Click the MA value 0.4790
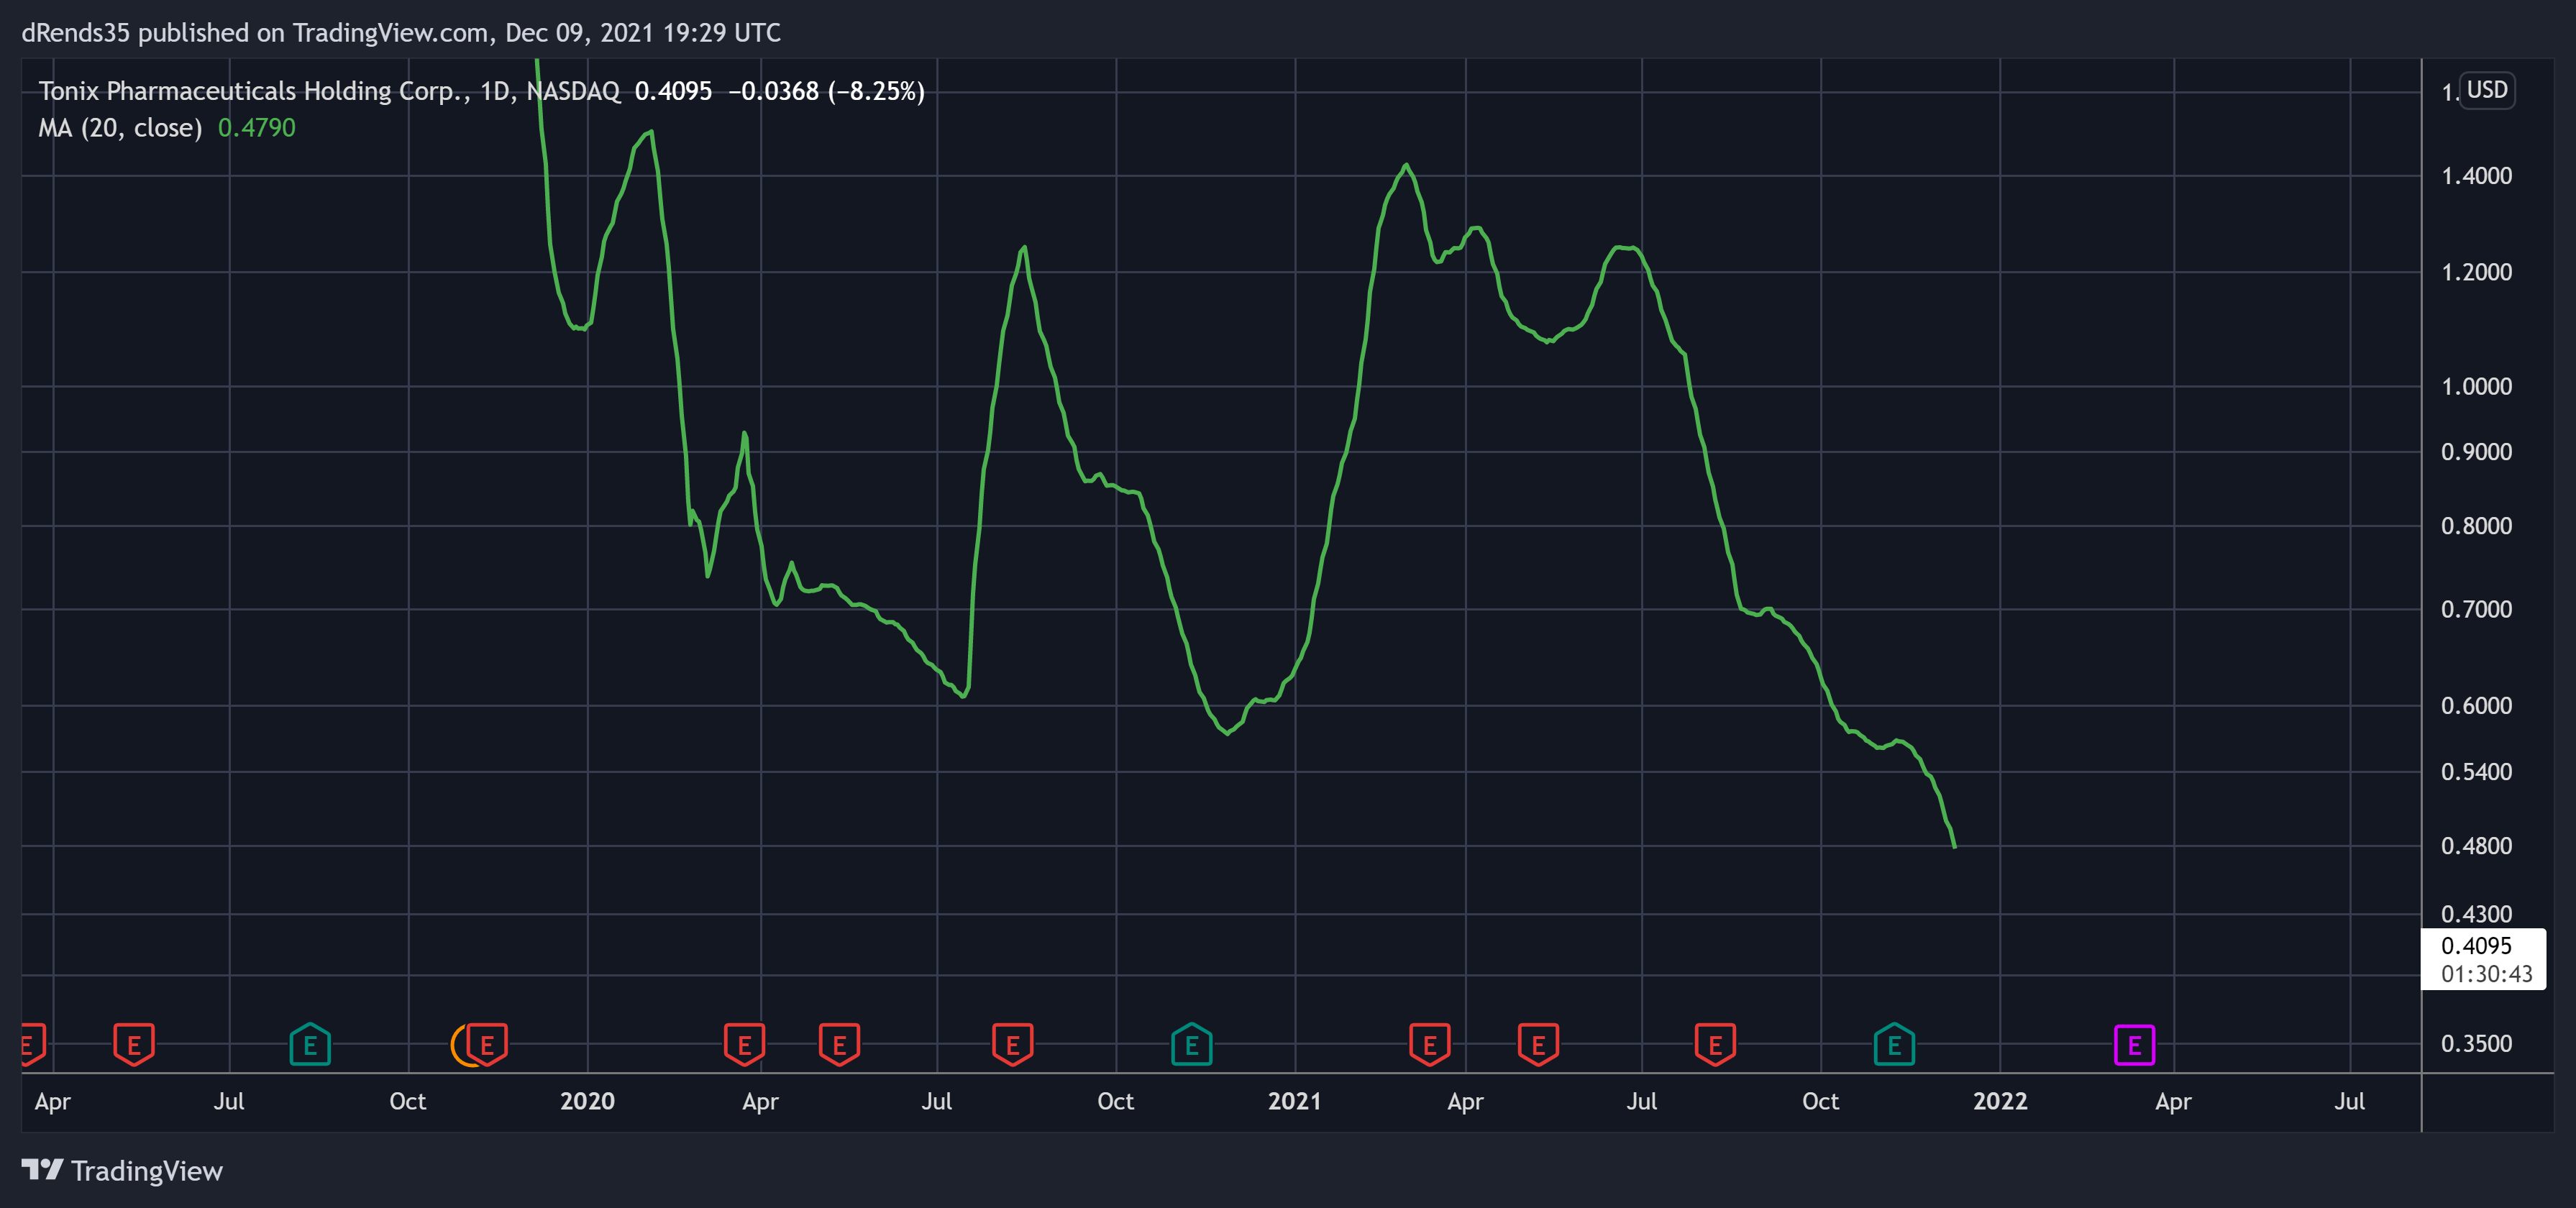The width and height of the screenshot is (2576, 1208). [x=257, y=128]
